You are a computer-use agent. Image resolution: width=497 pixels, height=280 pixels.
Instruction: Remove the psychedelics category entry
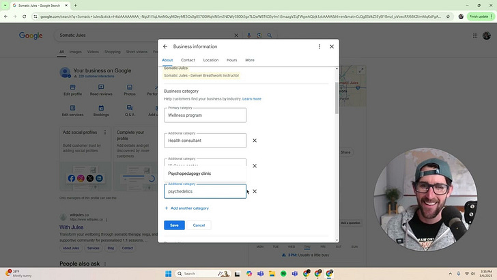click(x=255, y=191)
